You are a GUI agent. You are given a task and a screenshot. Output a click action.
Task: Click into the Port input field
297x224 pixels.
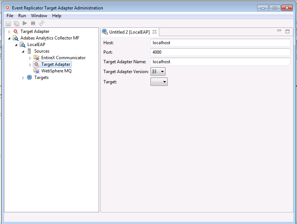click(x=220, y=52)
